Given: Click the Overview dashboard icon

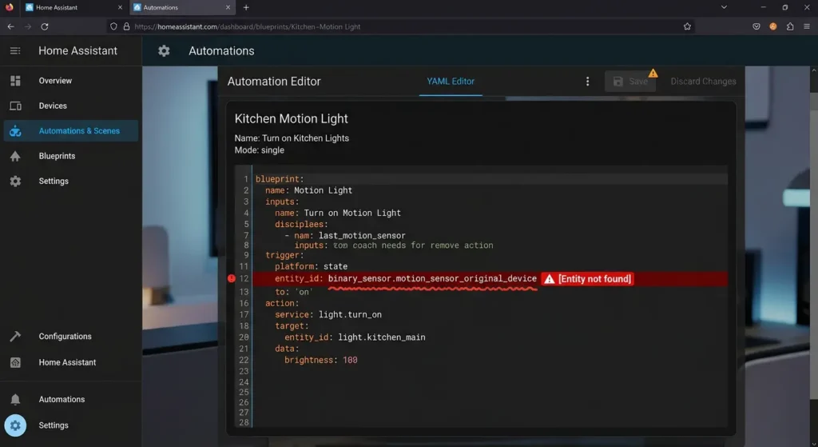Looking at the screenshot, I should [15, 81].
